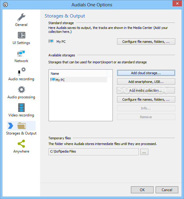Switch to the General label

tap(21, 25)
